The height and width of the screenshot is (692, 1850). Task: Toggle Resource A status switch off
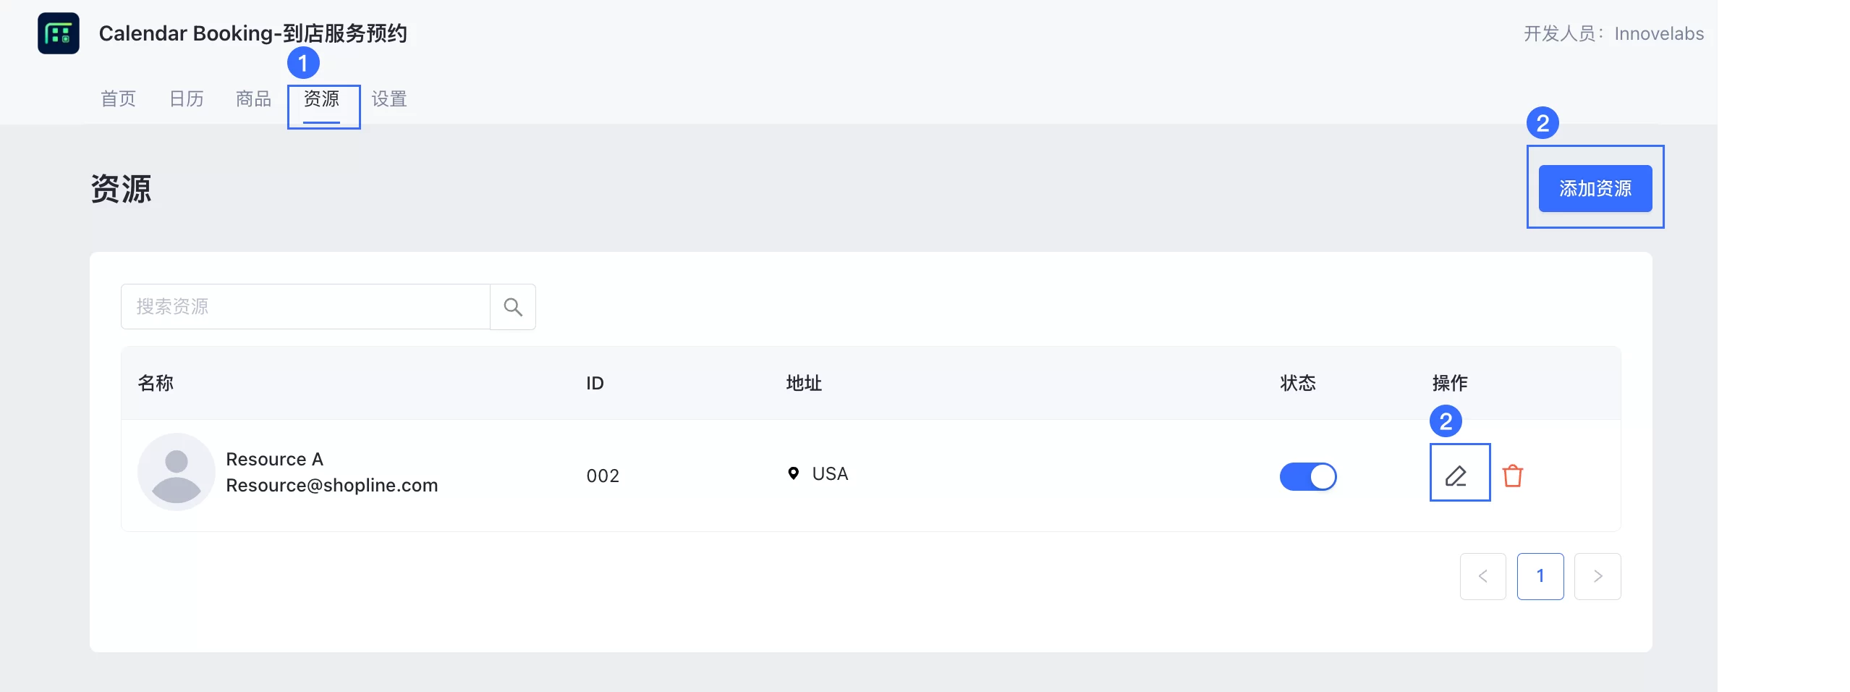pyautogui.click(x=1308, y=476)
